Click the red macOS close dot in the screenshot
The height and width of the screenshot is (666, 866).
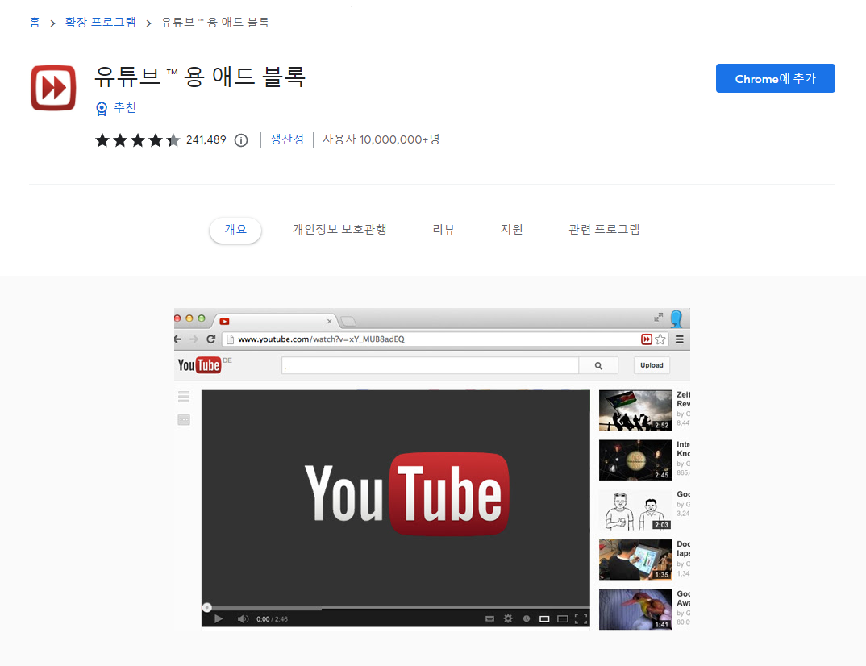(x=177, y=318)
